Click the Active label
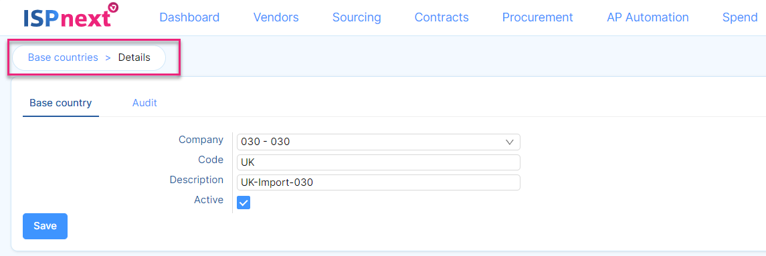The height and width of the screenshot is (256, 766). coord(209,200)
